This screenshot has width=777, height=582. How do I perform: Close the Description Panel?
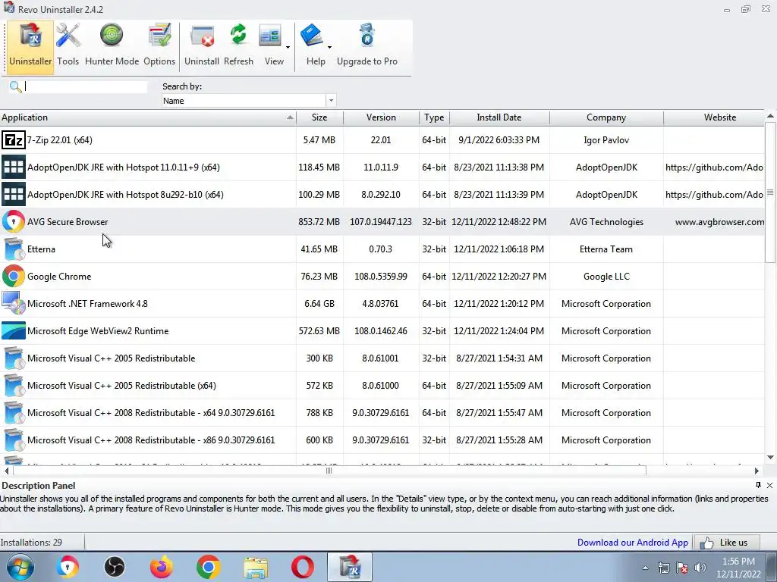[769, 485]
